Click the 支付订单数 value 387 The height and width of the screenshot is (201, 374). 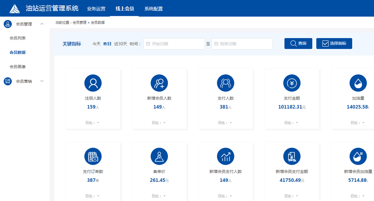(x=91, y=180)
